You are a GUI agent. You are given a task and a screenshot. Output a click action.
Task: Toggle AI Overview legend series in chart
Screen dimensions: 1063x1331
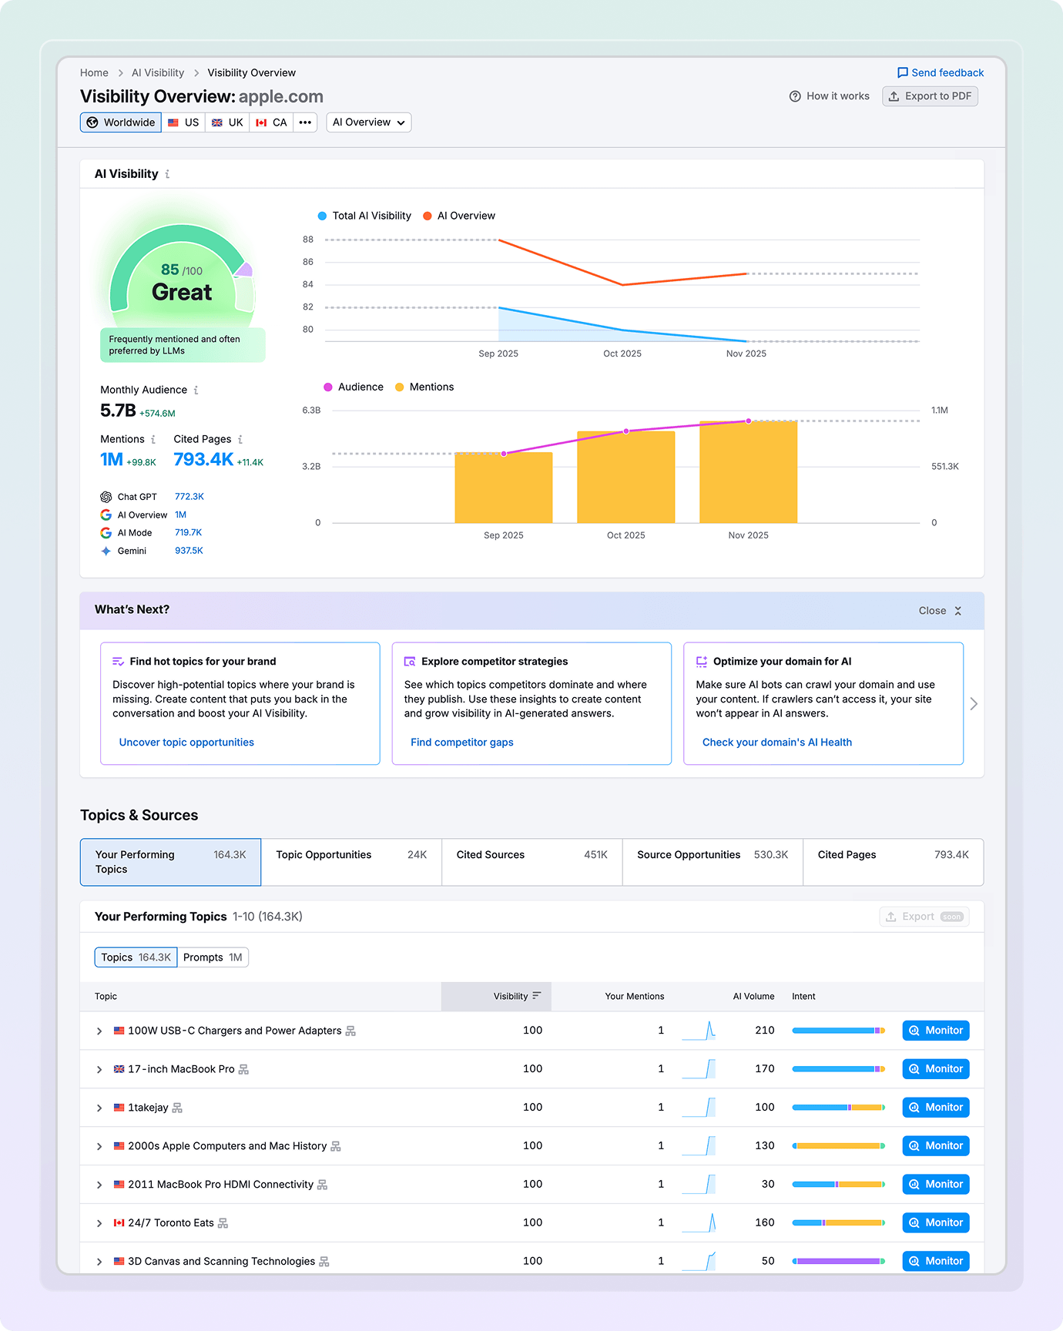coord(459,216)
